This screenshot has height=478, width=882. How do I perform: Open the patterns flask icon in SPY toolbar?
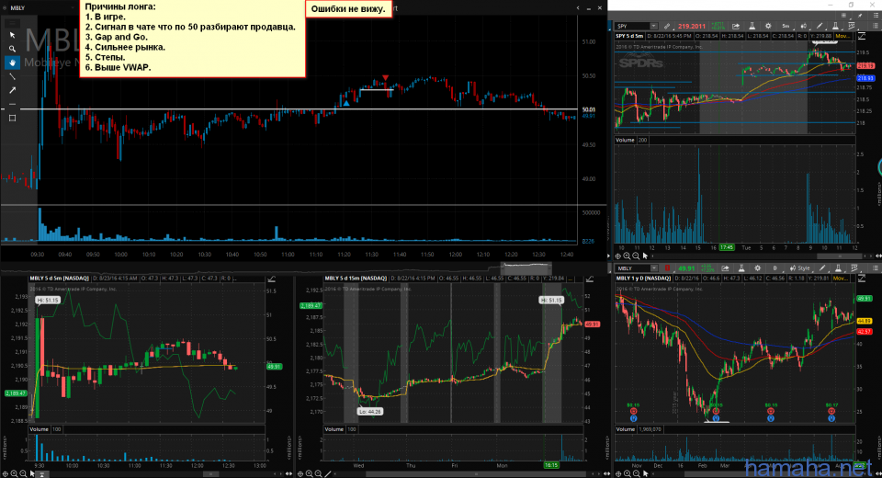pos(835,26)
